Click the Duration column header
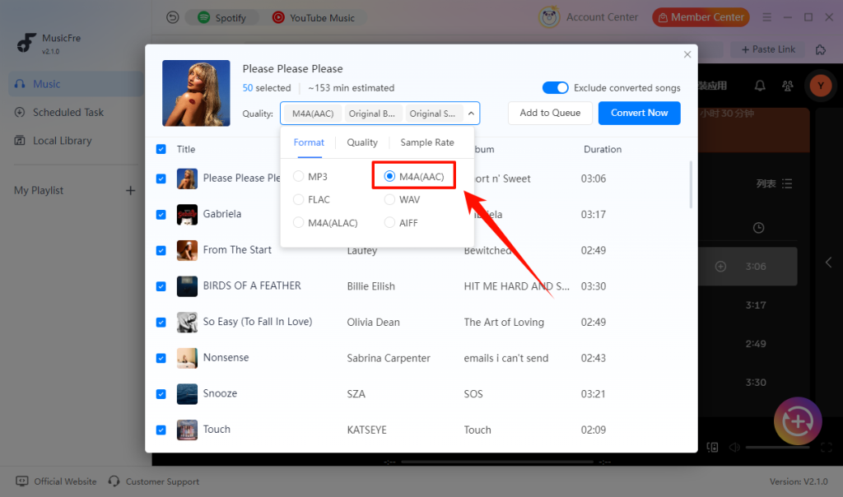The image size is (843, 497). 602,149
